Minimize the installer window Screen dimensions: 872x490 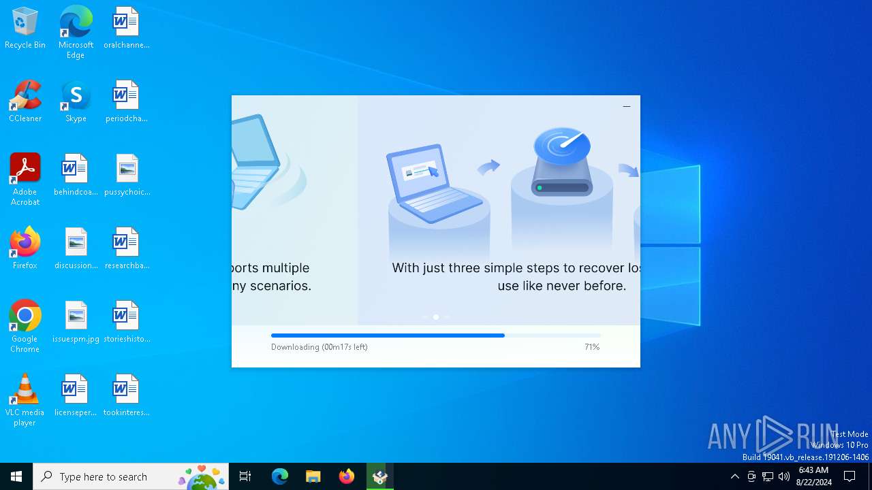click(x=627, y=106)
